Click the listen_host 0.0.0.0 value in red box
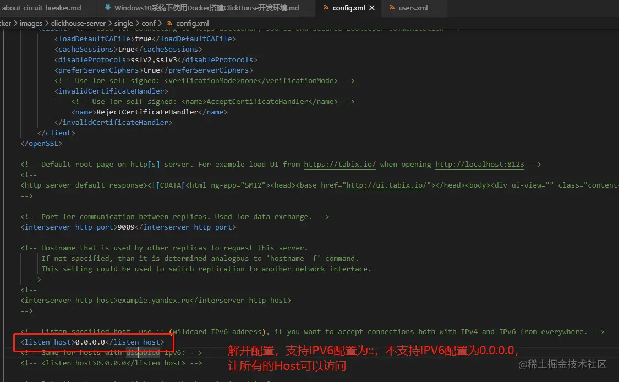The image size is (619, 382). tap(90, 342)
